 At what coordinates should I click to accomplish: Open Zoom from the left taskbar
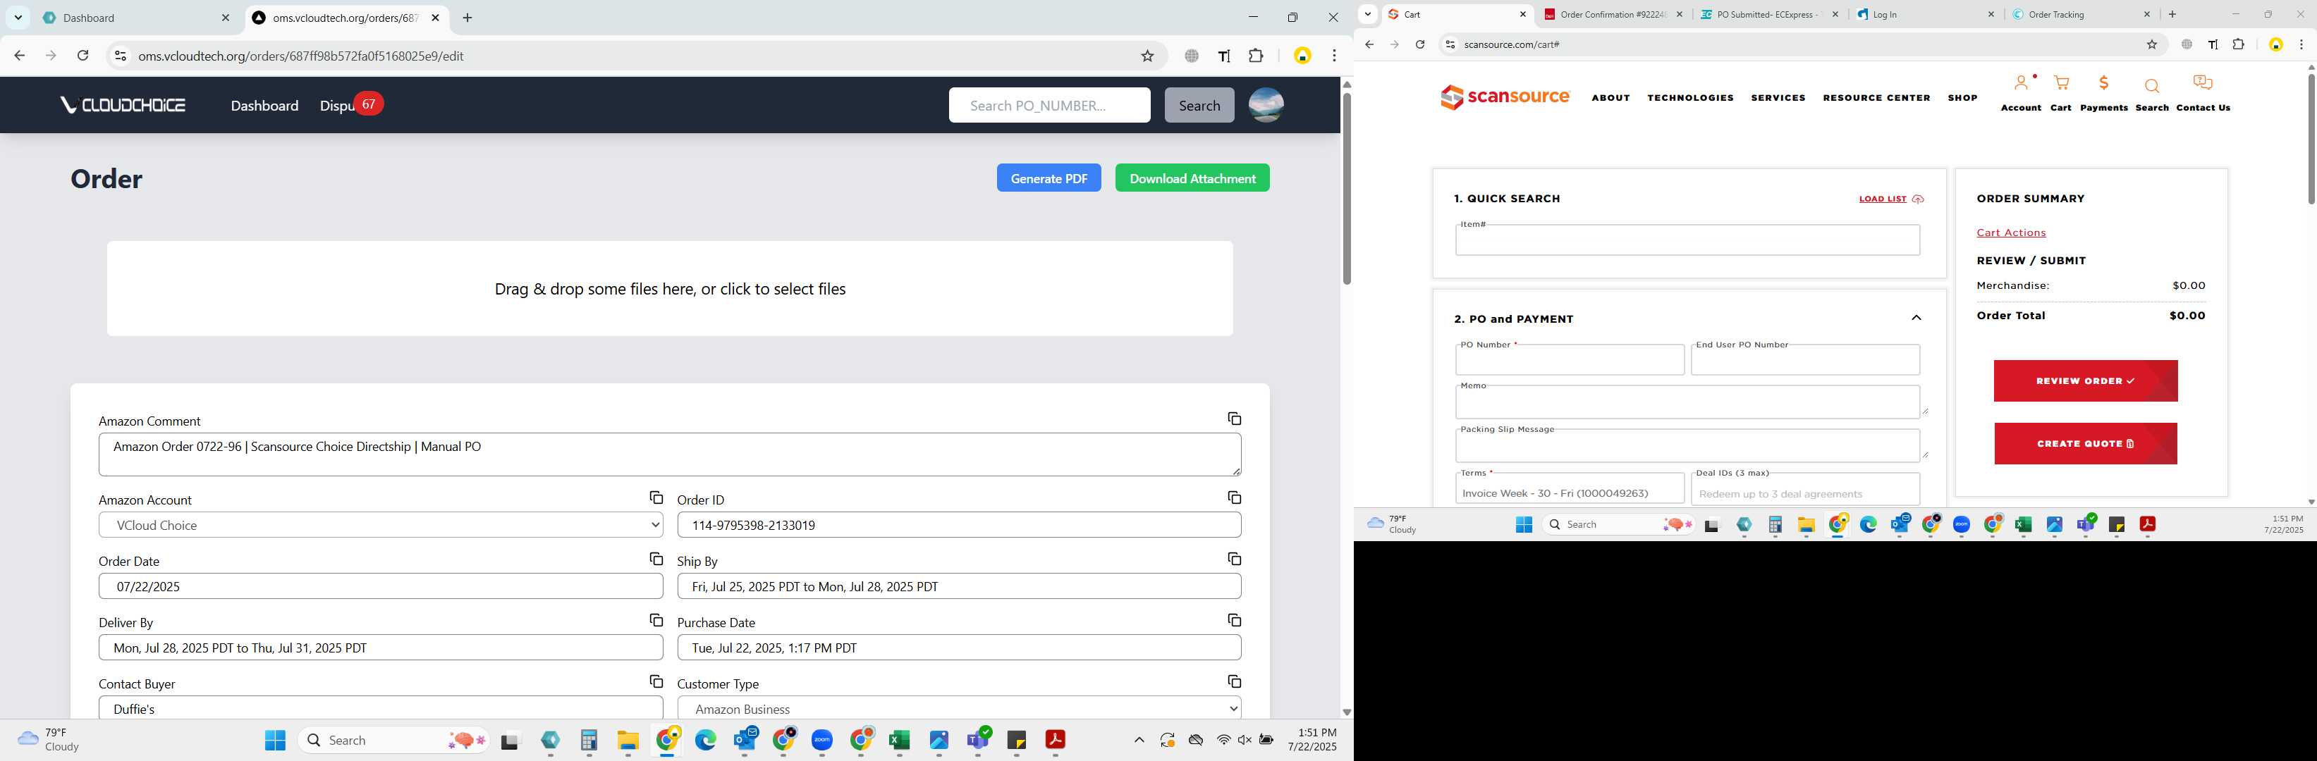click(822, 739)
